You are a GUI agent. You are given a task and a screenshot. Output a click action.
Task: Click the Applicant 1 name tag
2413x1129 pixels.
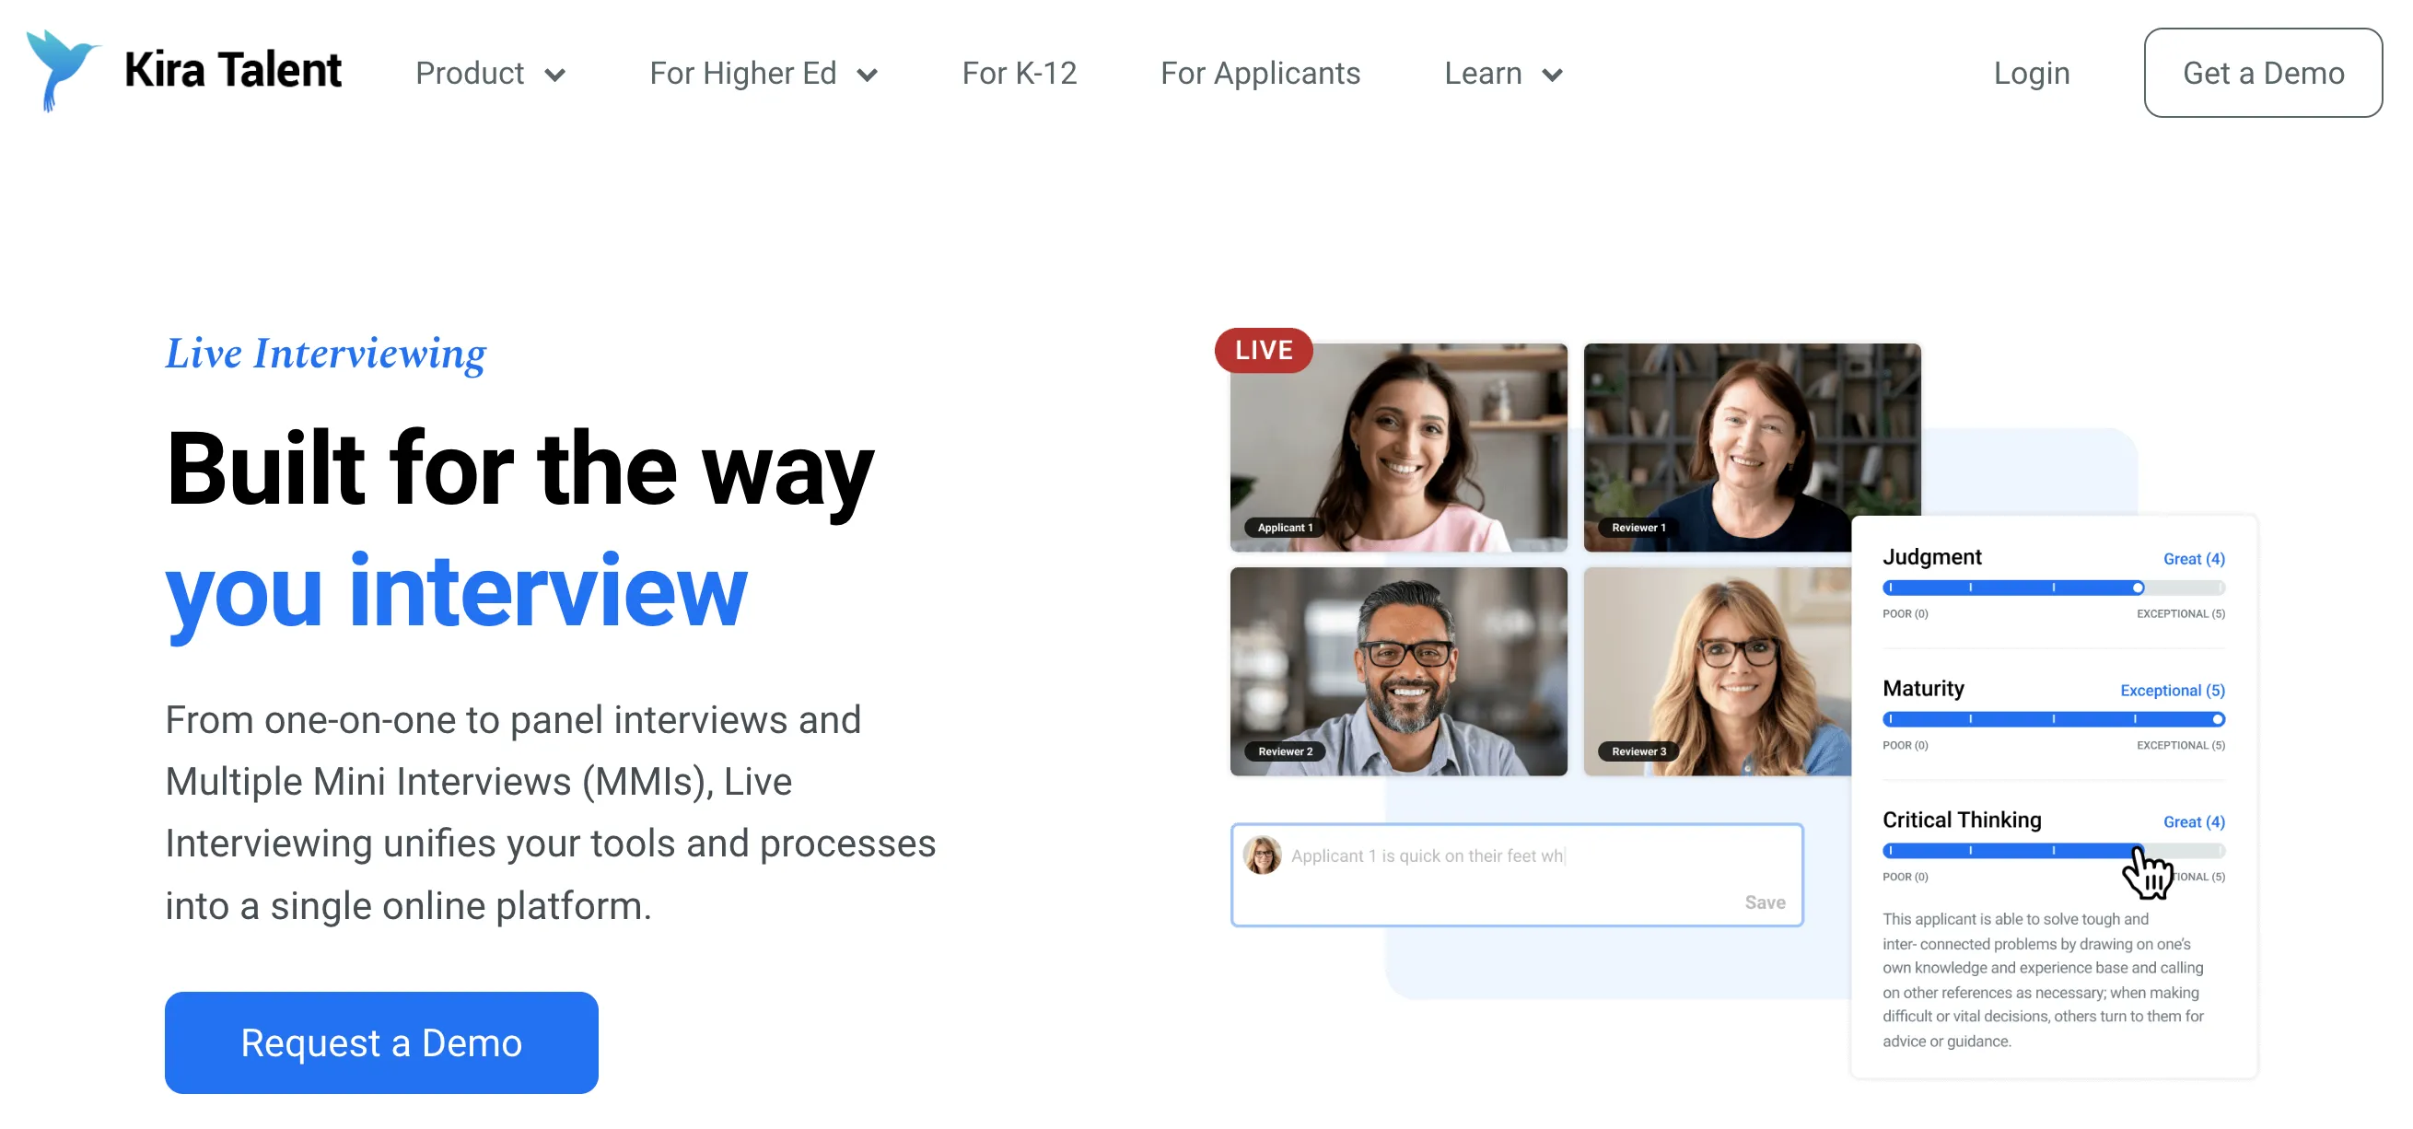point(1284,528)
